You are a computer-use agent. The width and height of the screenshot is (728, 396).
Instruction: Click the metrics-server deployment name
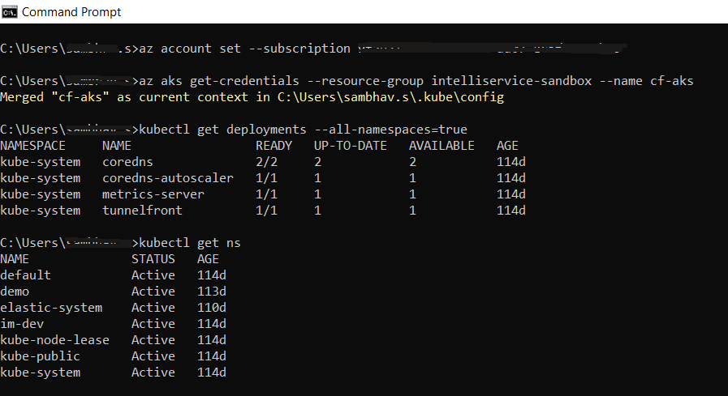(x=153, y=194)
